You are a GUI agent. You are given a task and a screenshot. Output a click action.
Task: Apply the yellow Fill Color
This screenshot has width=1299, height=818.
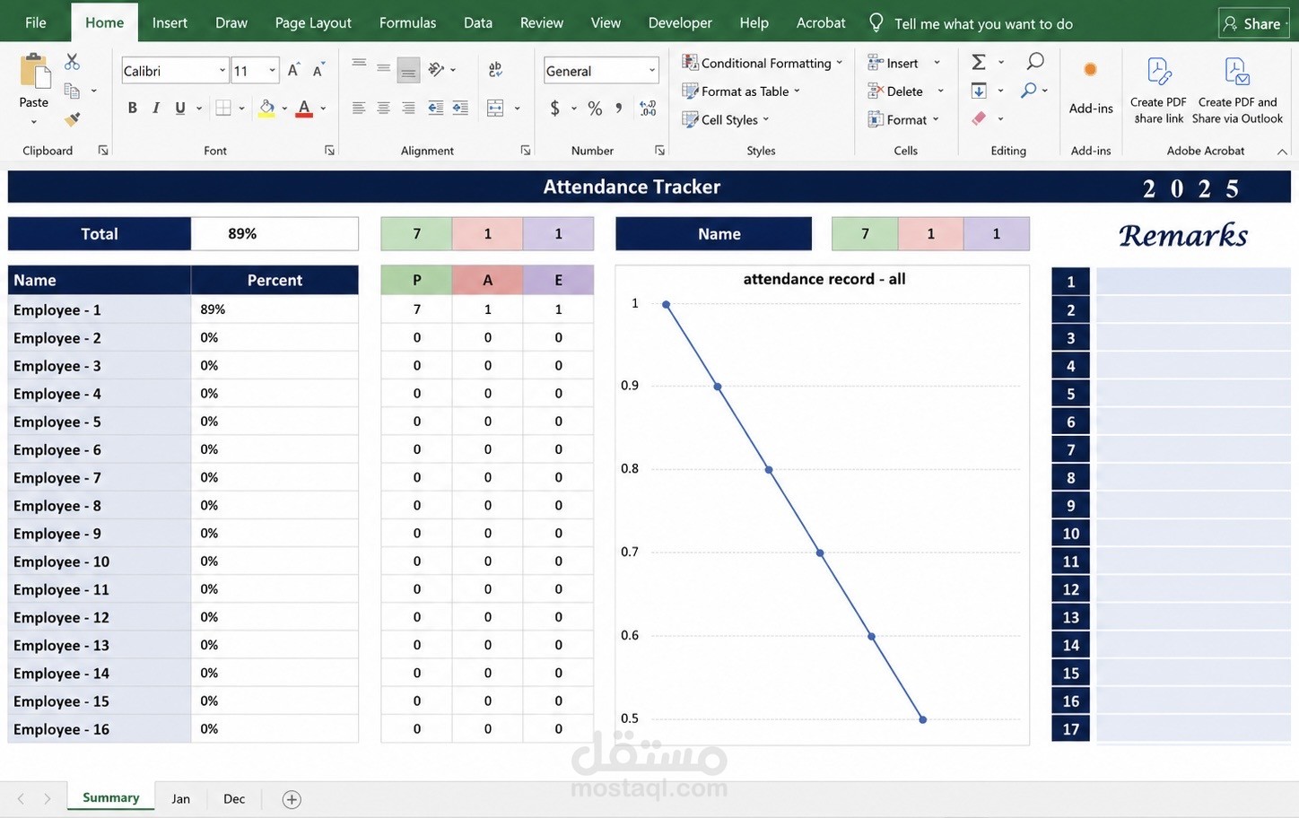(x=266, y=109)
